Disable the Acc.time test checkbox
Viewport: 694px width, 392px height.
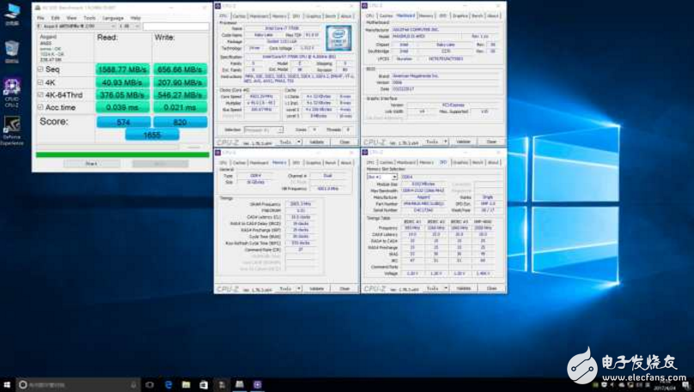pyautogui.click(x=40, y=107)
